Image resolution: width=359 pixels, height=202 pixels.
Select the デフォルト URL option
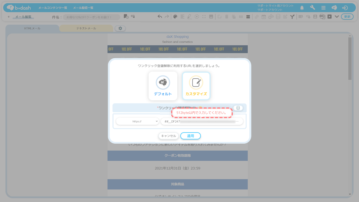pos(163,86)
